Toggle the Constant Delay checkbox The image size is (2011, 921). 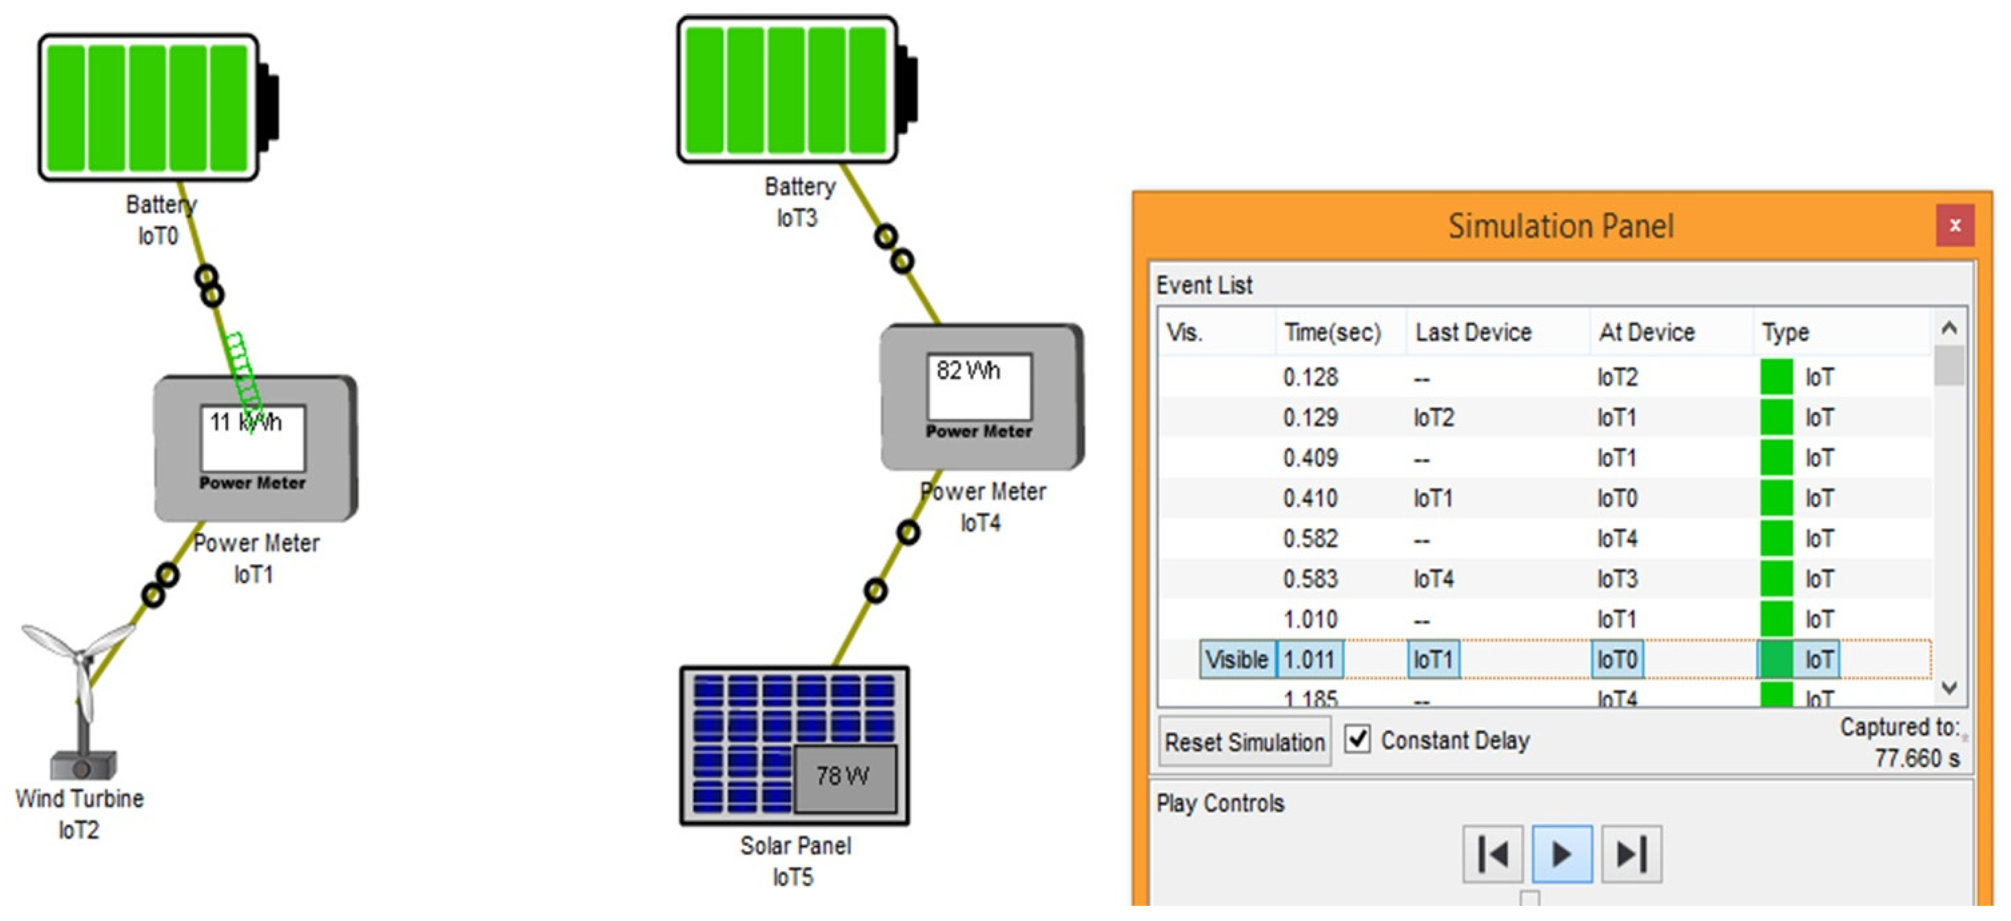[x=1358, y=738]
